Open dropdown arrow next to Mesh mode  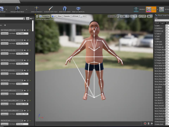[x=157, y=10]
